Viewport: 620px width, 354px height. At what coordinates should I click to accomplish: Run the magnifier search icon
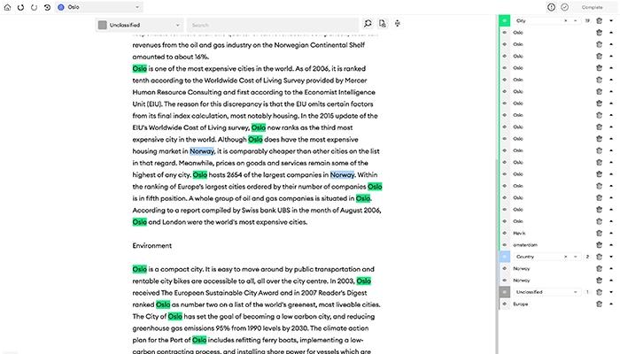(x=368, y=24)
